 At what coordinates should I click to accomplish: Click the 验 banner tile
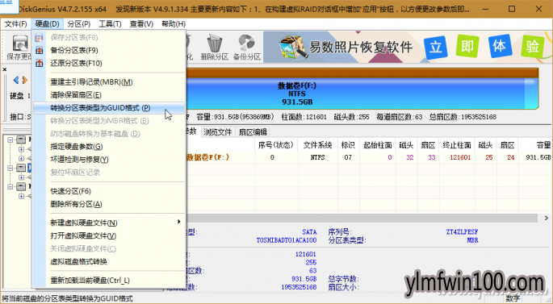pyautogui.click(x=533, y=46)
